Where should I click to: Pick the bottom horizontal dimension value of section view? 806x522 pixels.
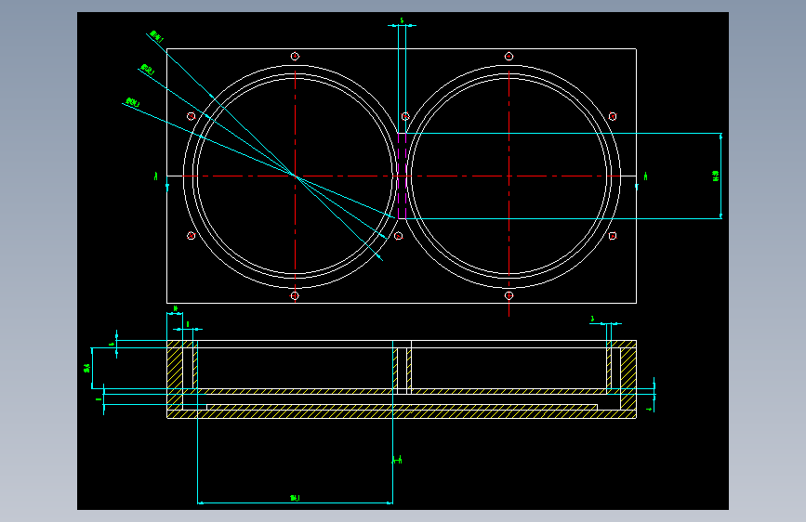click(295, 498)
